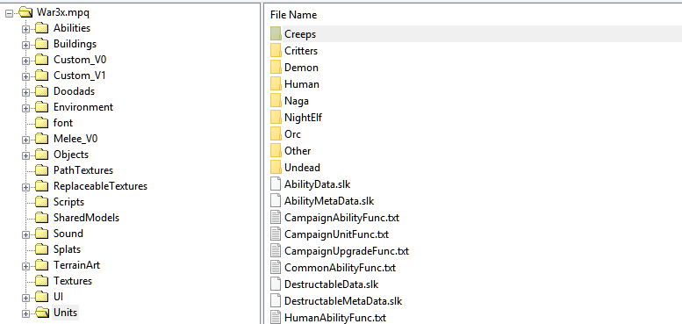Select the Environment tree label
682x324 pixels.
(x=83, y=107)
